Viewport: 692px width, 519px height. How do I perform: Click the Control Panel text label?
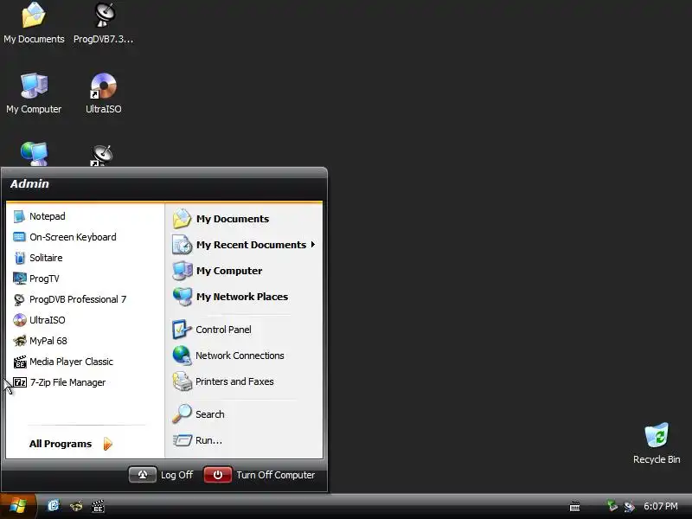tap(223, 330)
